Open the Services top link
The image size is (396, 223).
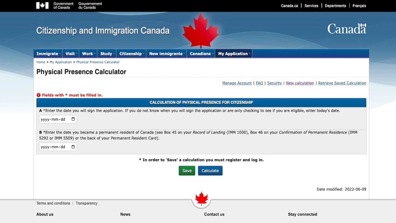click(x=311, y=6)
